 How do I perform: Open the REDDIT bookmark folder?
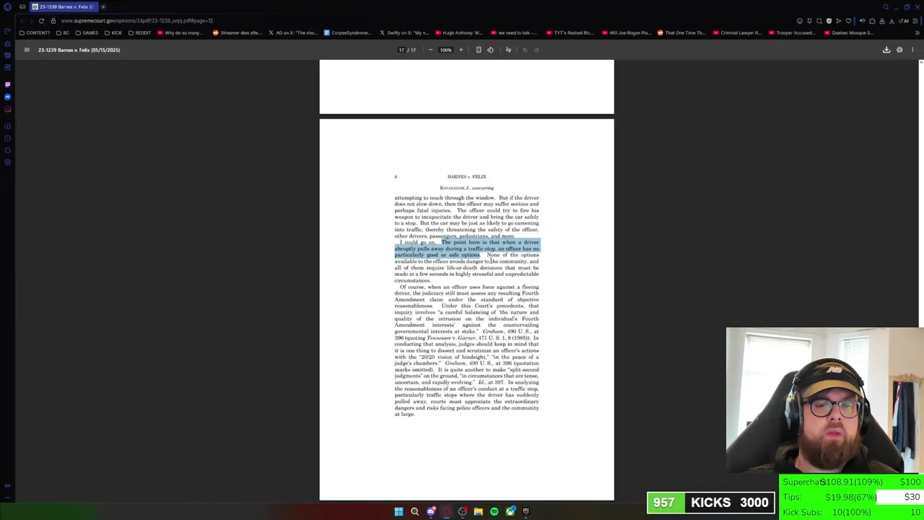click(140, 32)
